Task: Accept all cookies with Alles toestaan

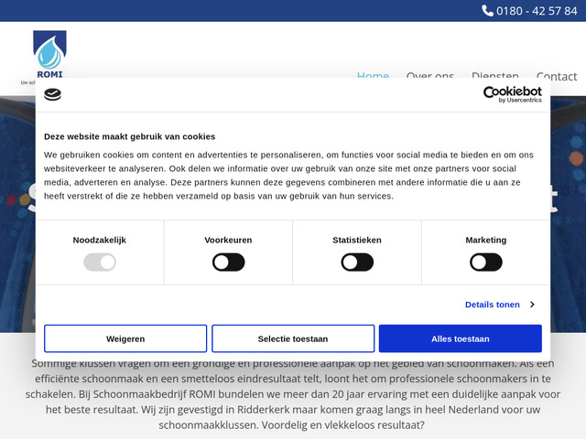Action: pos(460,338)
